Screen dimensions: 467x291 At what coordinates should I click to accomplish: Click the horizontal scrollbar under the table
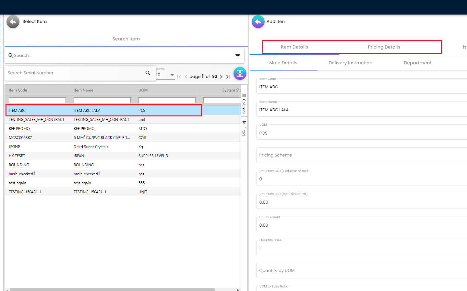pos(112,289)
